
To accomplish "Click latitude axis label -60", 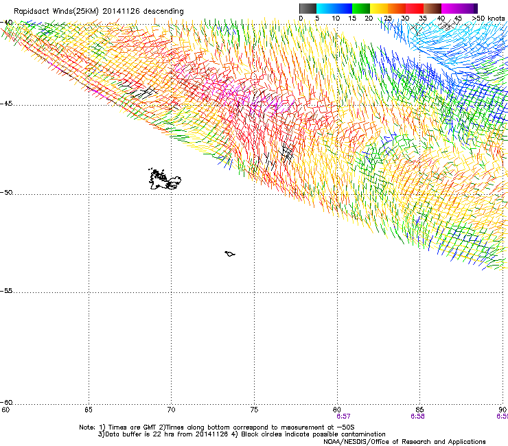I will (x=6, y=402).
